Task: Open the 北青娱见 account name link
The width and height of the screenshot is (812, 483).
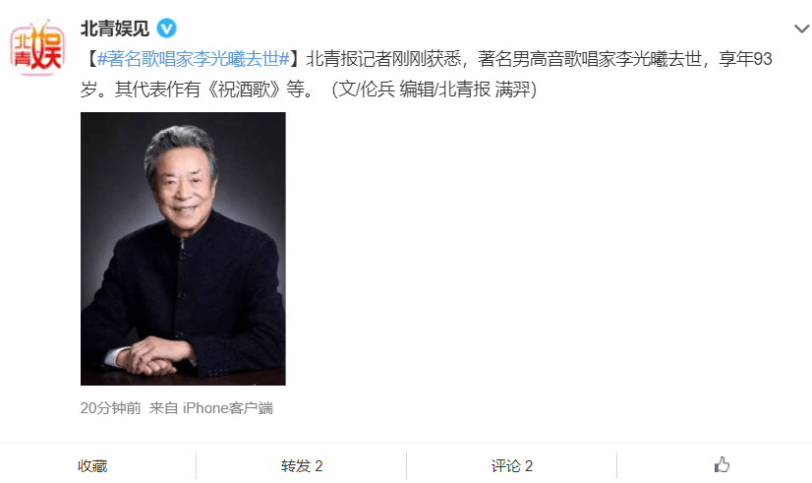Action: click(114, 28)
